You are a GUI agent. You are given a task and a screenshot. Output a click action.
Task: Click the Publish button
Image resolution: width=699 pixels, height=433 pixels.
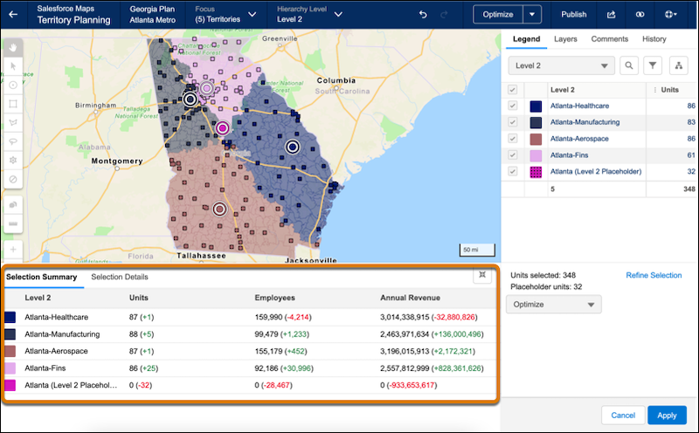[x=574, y=14]
